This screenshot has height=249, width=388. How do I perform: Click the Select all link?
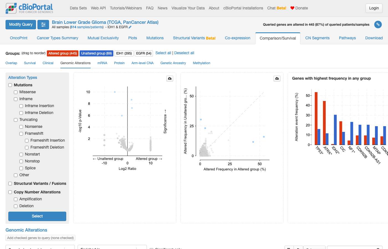tap(163, 53)
